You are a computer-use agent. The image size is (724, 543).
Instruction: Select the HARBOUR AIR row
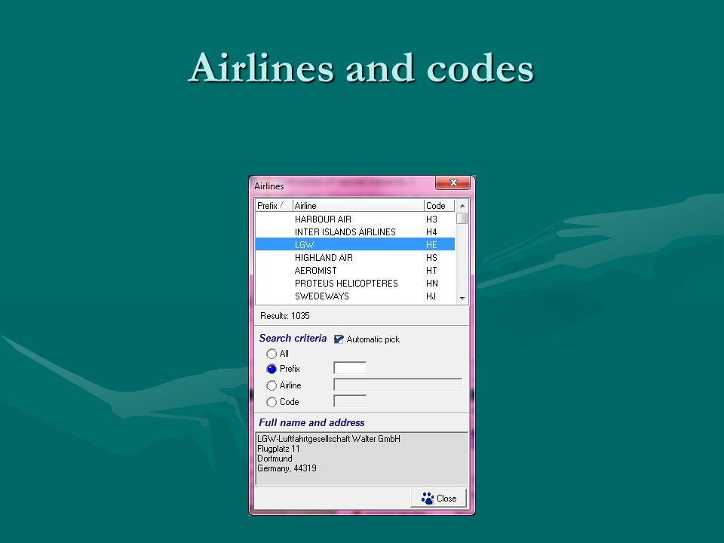coord(355,219)
